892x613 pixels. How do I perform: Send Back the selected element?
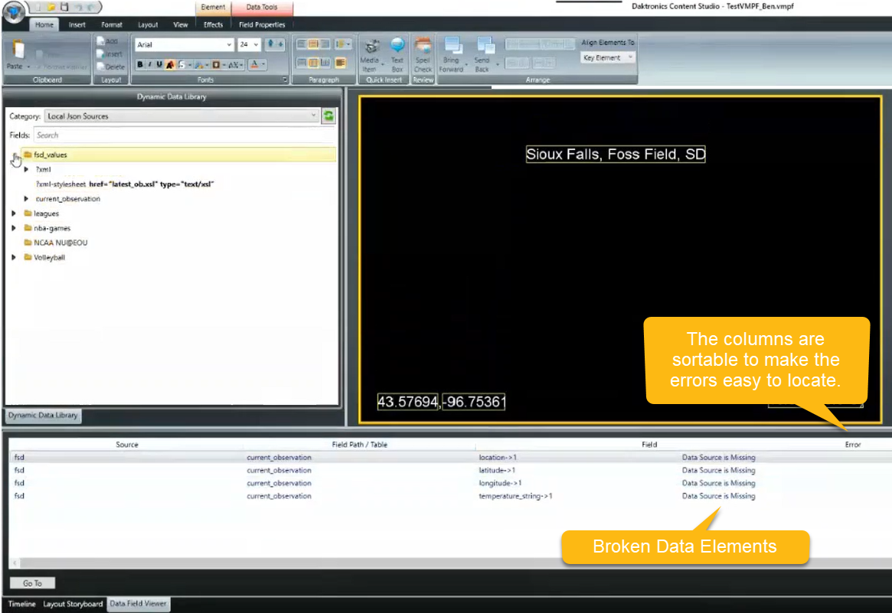(483, 47)
